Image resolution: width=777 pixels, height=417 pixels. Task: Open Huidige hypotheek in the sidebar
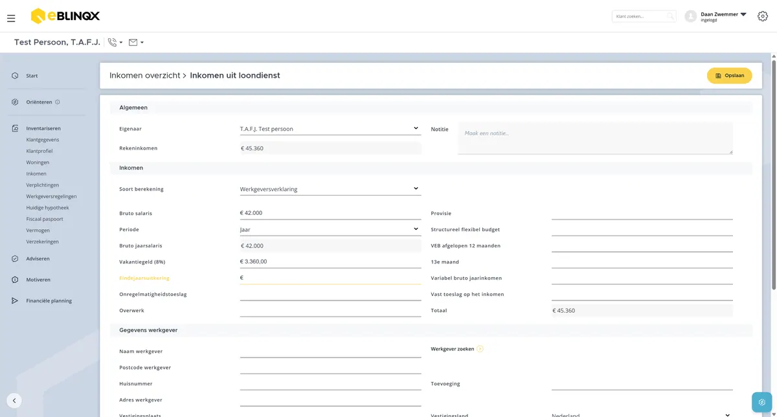[47, 208]
